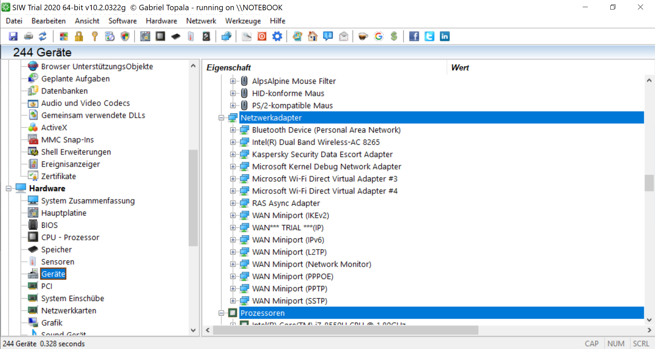Click the green dollar sign toolbar icon
This screenshot has width=655, height=349.
click(x=394, y=36)
